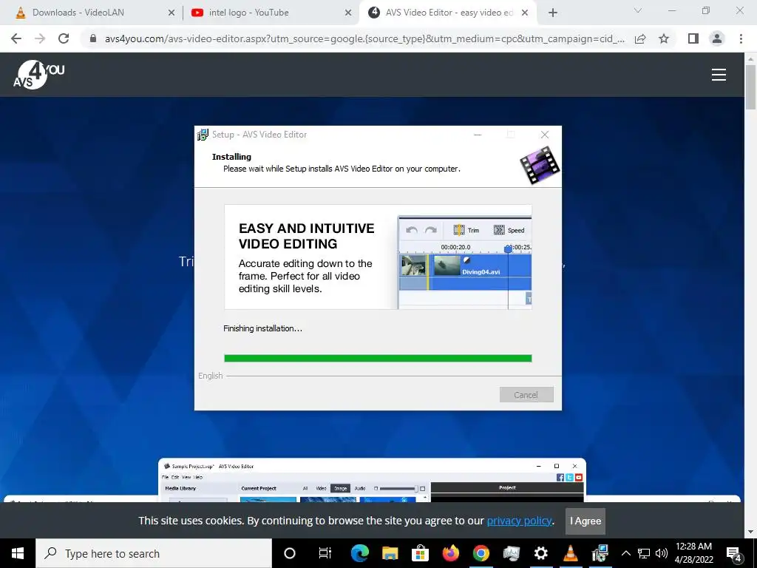Click 'Finishing installation...' status text
The height and width of the screenshot is (568, 757).
click(262, 328)
